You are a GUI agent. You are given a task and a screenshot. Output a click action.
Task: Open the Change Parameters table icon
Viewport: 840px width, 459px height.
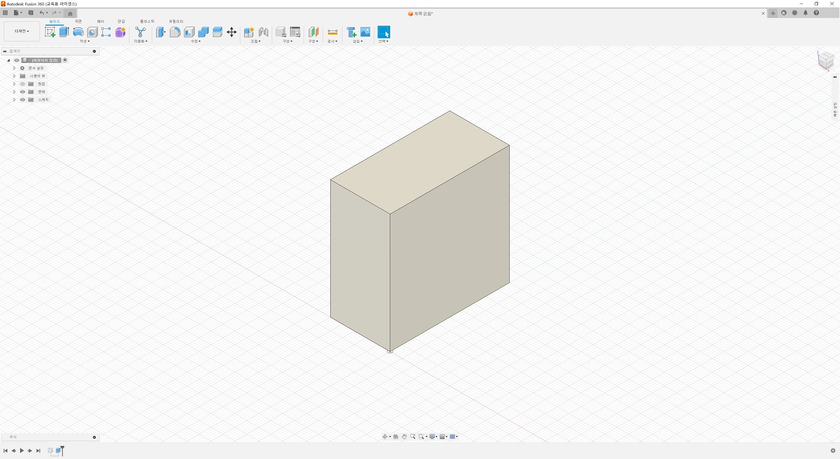point(295,32)
